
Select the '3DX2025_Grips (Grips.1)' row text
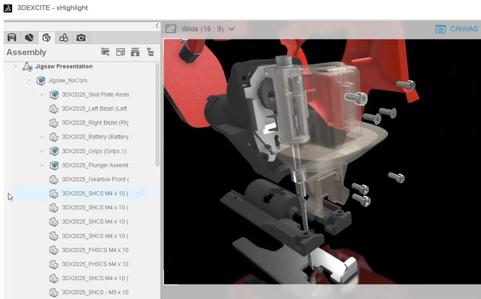point(94,151)
